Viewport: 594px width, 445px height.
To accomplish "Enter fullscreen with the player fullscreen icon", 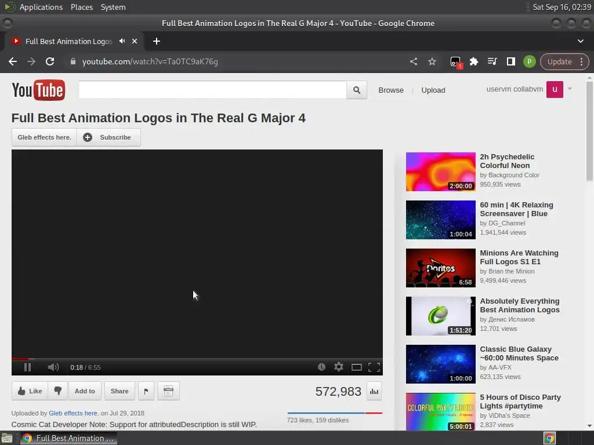I will pyautogui.click(x=374, y=367).
